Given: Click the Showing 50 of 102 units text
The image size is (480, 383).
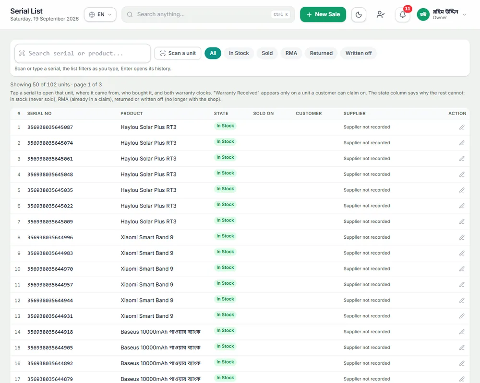Looking at the screenshot, I should (x=56, y=85).
